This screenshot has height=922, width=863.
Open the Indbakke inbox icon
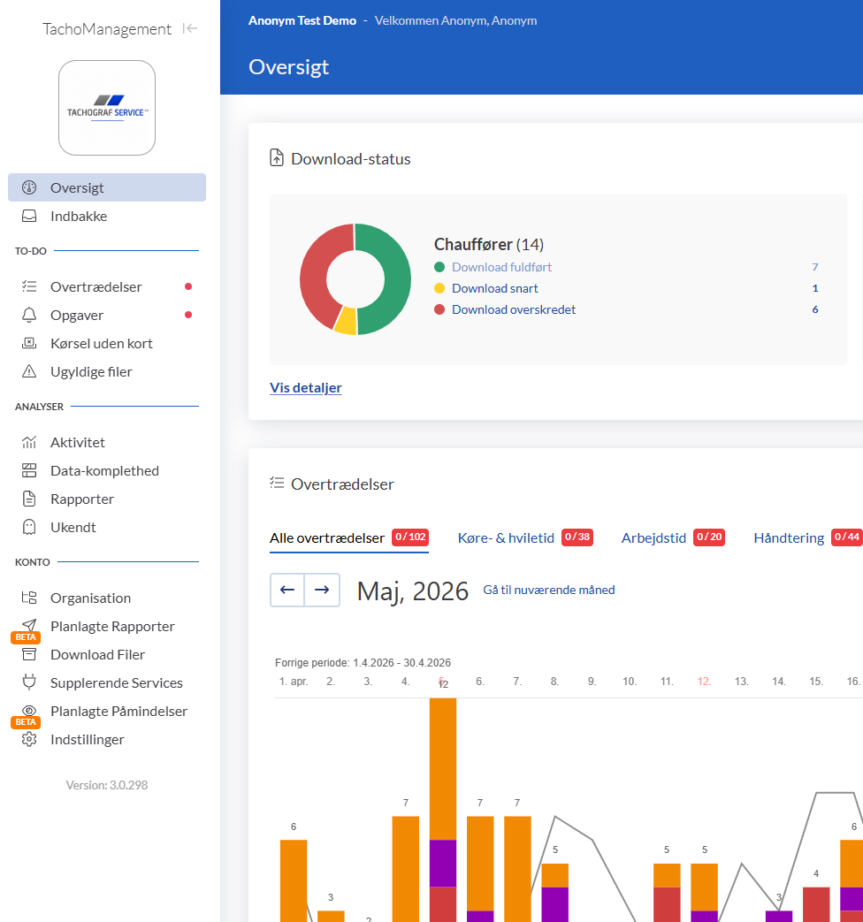29,216
